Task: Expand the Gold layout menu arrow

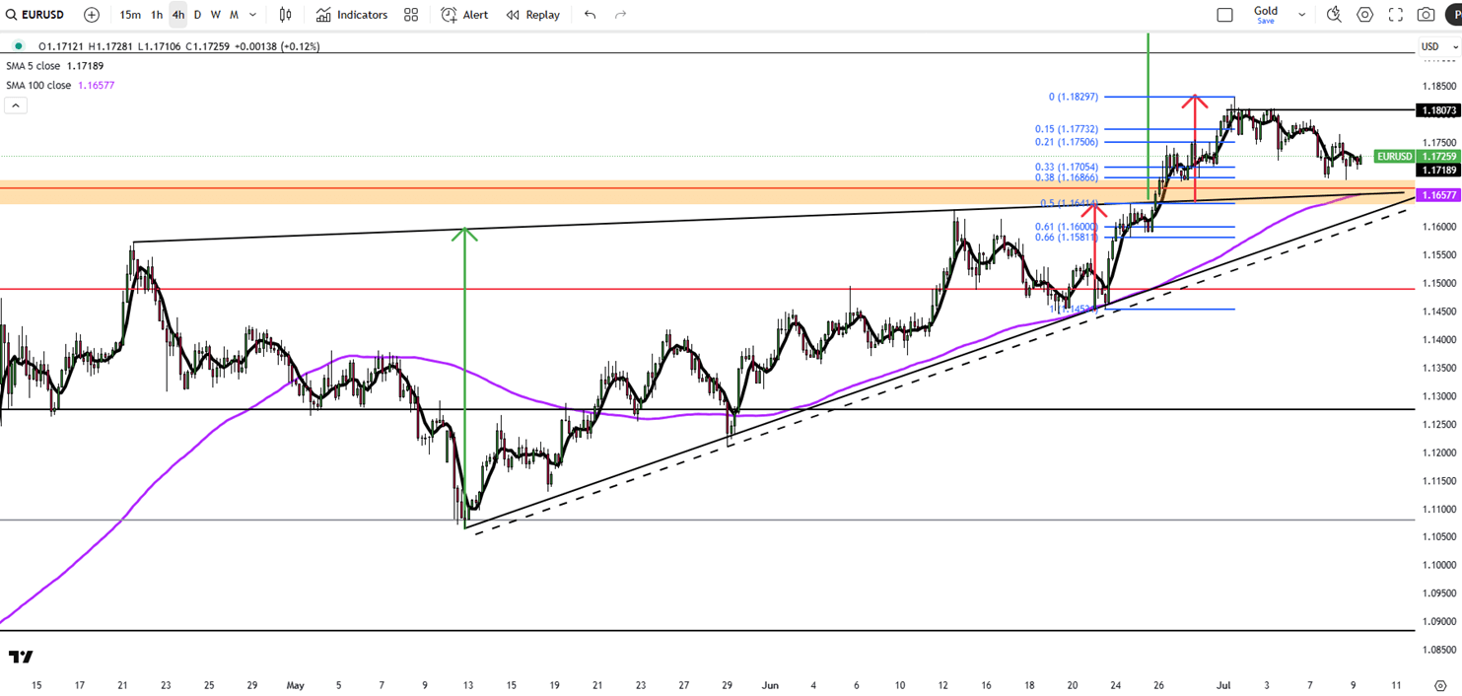Action: tap(1301, 15)
